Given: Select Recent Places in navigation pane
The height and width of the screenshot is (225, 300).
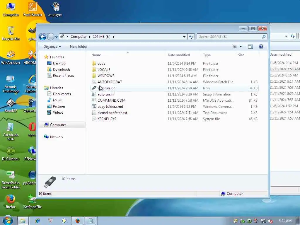Looking at the screenshot, I should (x=64, y=75).
